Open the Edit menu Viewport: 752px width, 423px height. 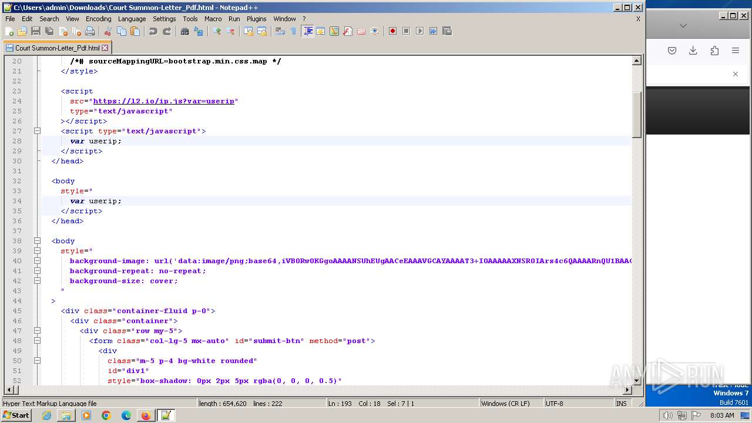[27, 19]
